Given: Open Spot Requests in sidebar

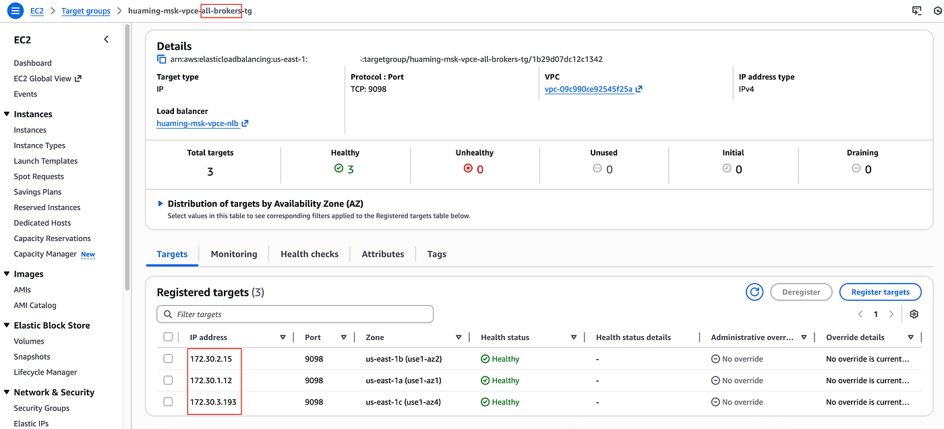Looking at the screenshot, I should (x=38, y=176).
